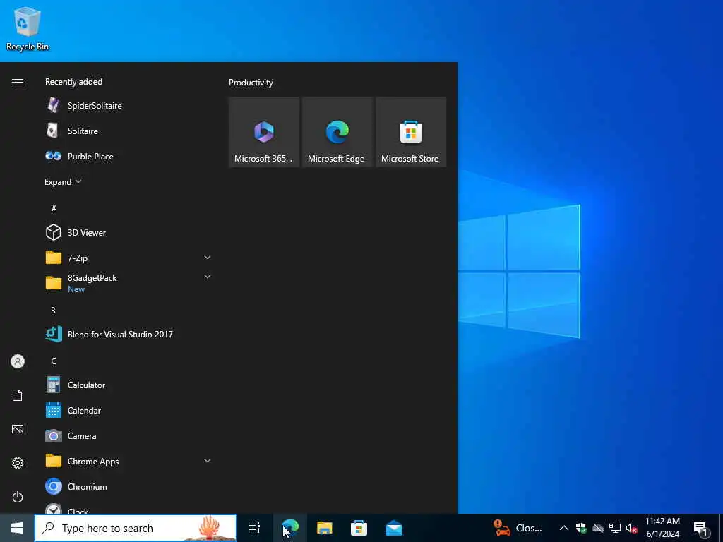This screenshot has height=542, width=723.
Task: Click the Productivity group heading
Action: pyautogui.click(x=251, y=83)
